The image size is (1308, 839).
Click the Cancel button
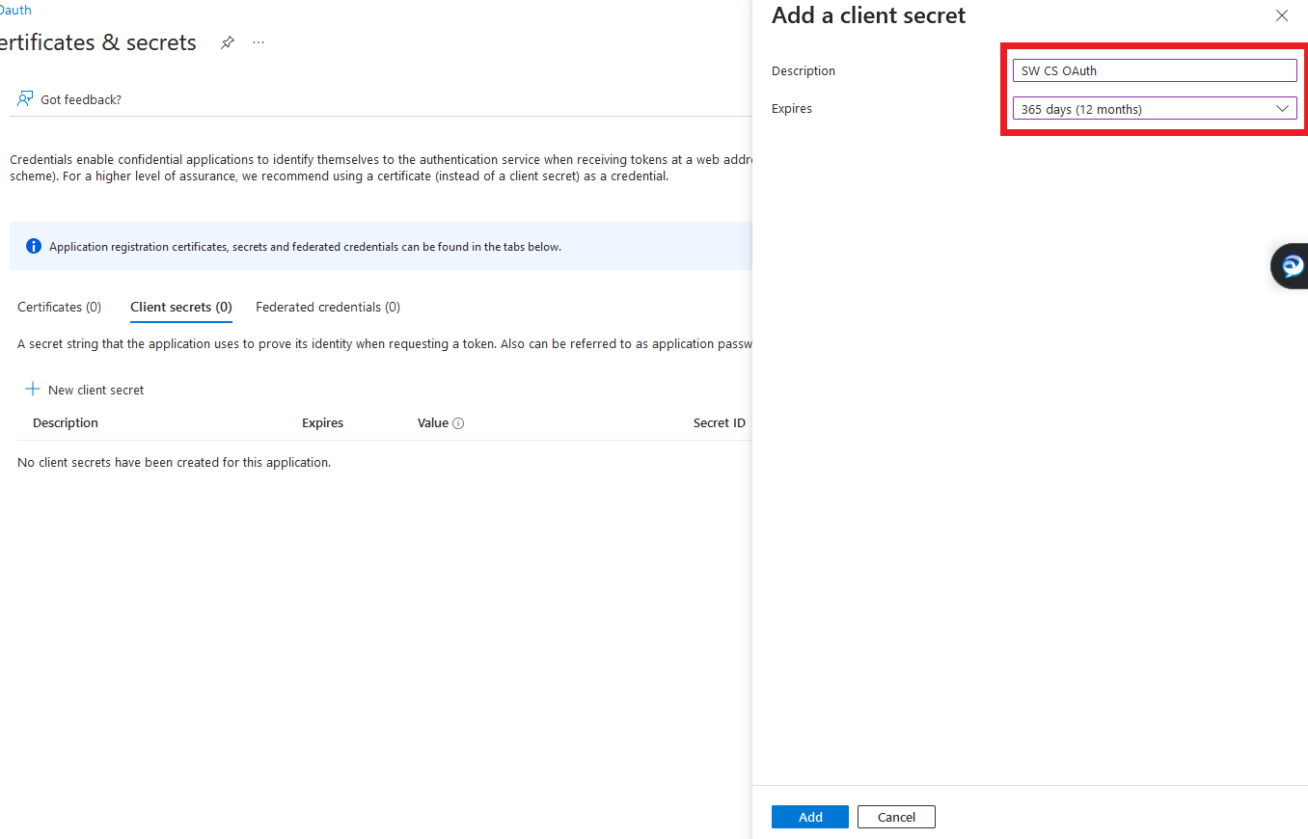[x=895, y=816]
